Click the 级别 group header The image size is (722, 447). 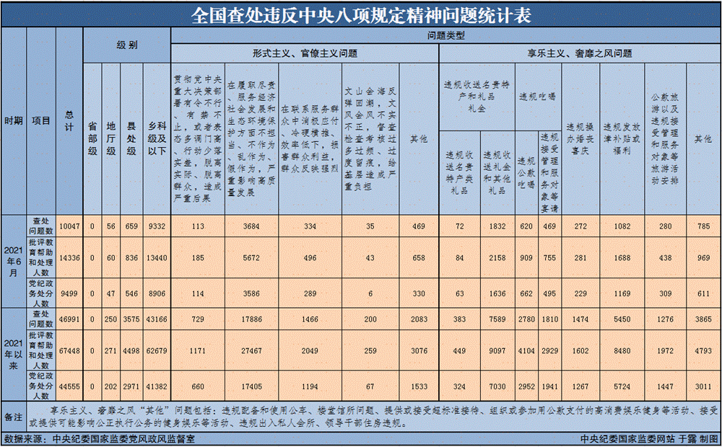(127, 45)
